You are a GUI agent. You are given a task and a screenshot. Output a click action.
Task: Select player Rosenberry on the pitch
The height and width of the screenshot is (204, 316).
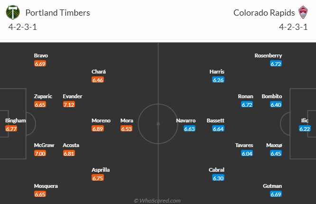(268, 56)
